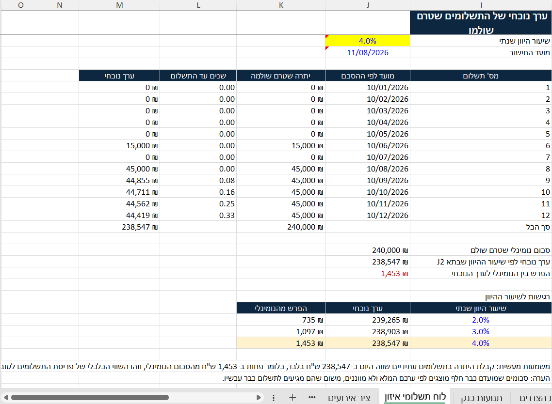Viewport: 552px width, 404px height.
Task: Click the horizontal scrollbar left arrow
Action: pos(5,398)
